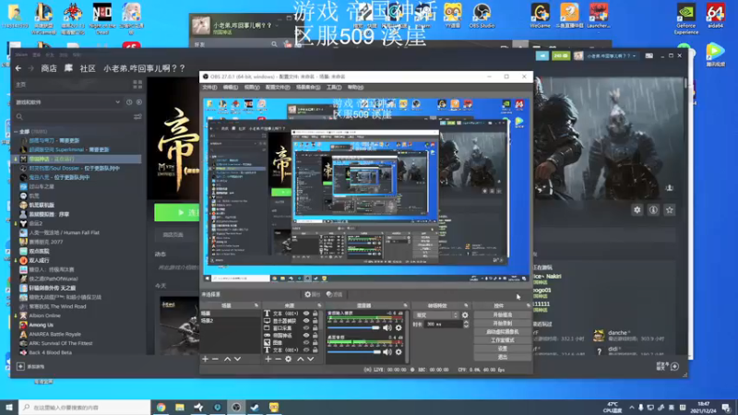
Task: Pop out the 场景 dock panel icon
Action: tap(256, 305)
